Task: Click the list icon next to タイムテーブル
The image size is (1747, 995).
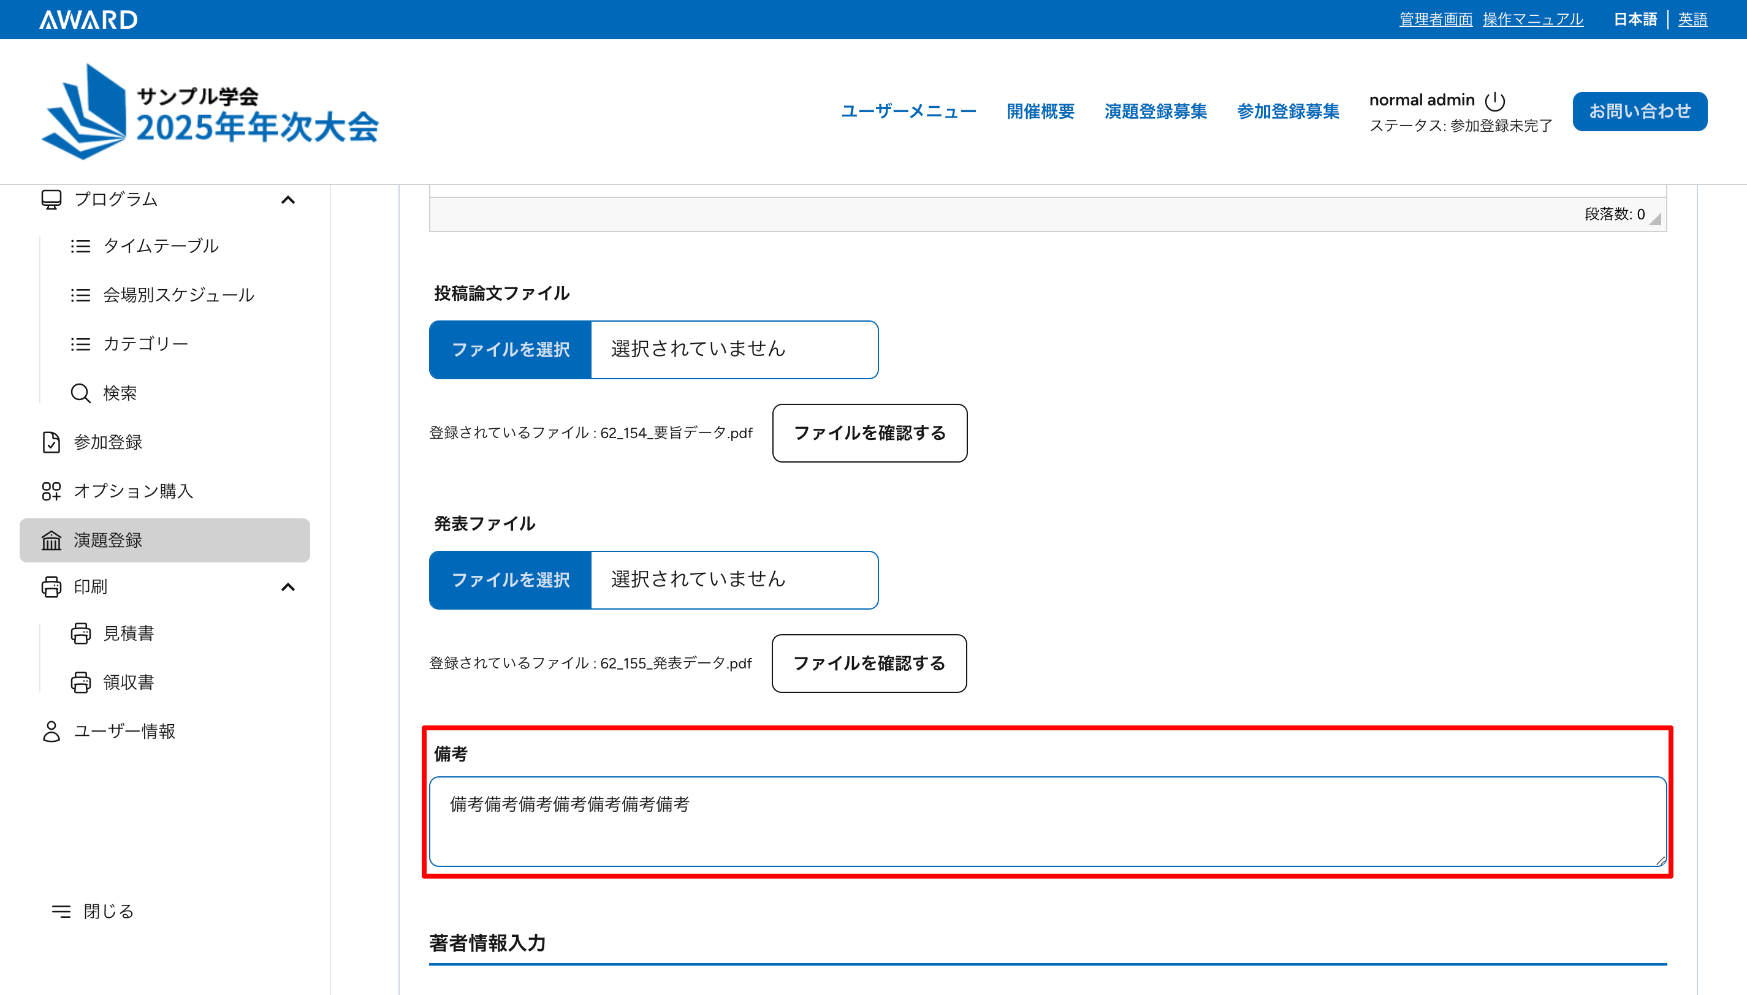Action: tap(81, 246)
